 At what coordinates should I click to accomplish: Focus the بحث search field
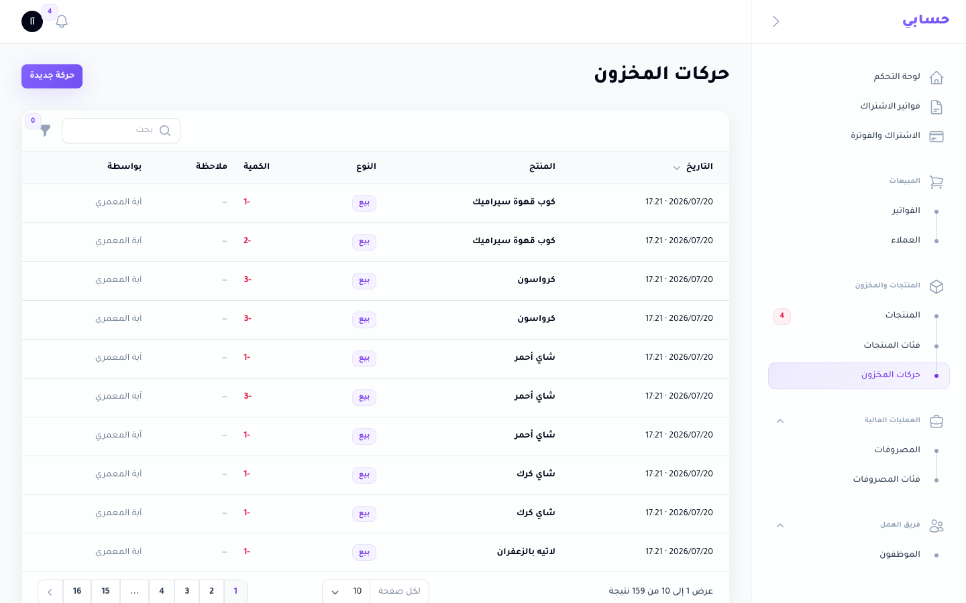pos(121,131)
